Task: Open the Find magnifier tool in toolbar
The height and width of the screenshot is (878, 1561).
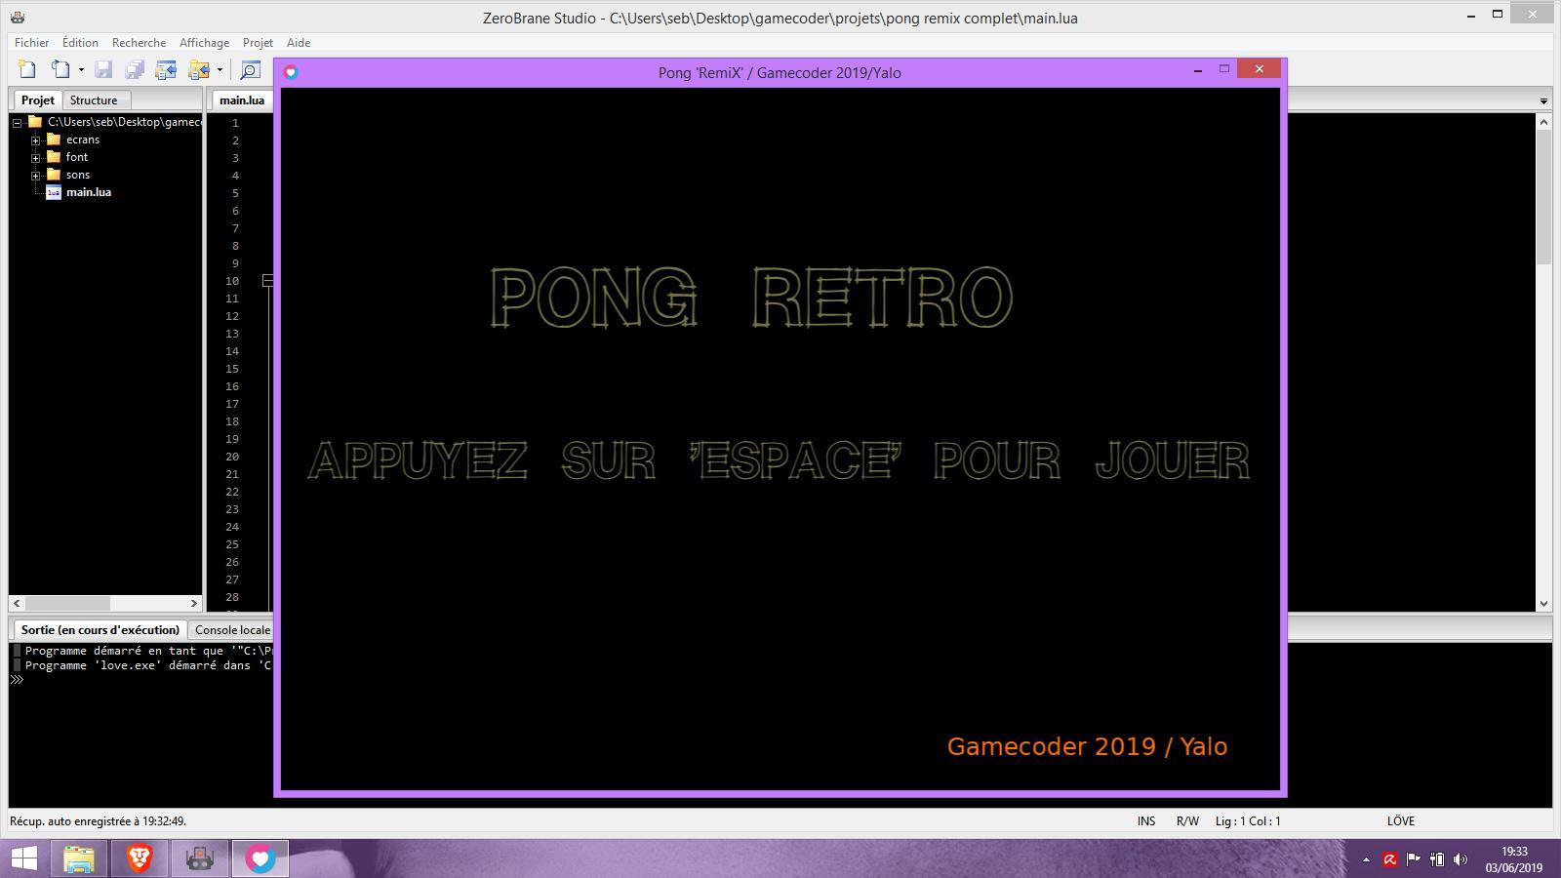Action: click(x=251, y=69)
